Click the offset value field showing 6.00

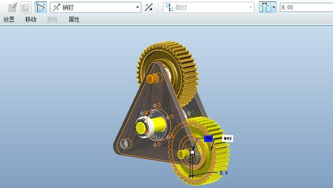306,7
